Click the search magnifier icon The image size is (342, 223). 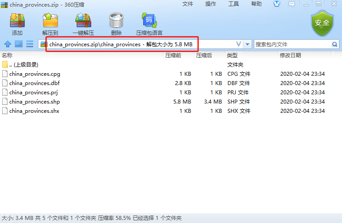point(335,45)
